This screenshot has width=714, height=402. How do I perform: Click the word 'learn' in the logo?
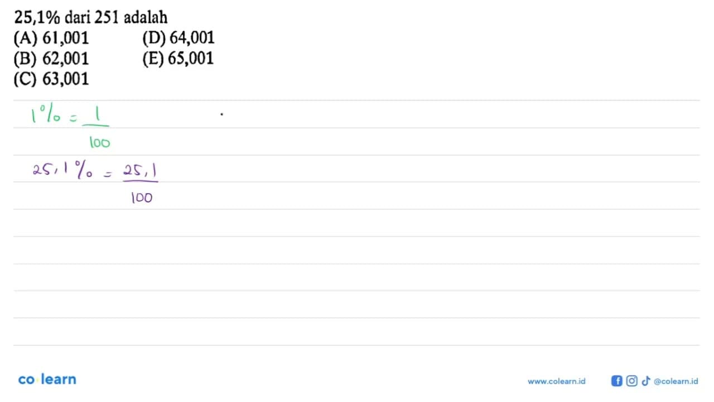[59, 380]
